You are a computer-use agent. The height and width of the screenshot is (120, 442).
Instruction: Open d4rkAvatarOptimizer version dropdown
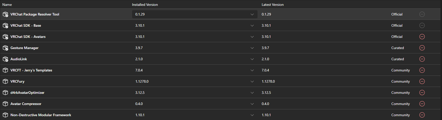(x=252, y=93)
